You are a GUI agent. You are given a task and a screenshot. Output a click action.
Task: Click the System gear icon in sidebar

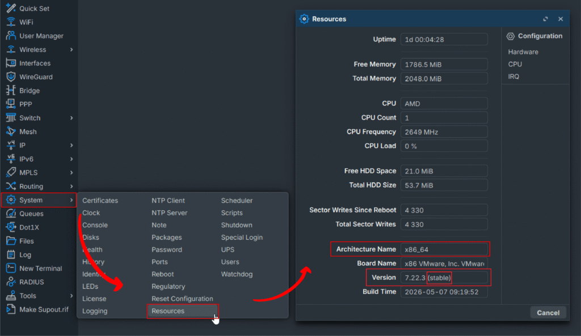11,200
